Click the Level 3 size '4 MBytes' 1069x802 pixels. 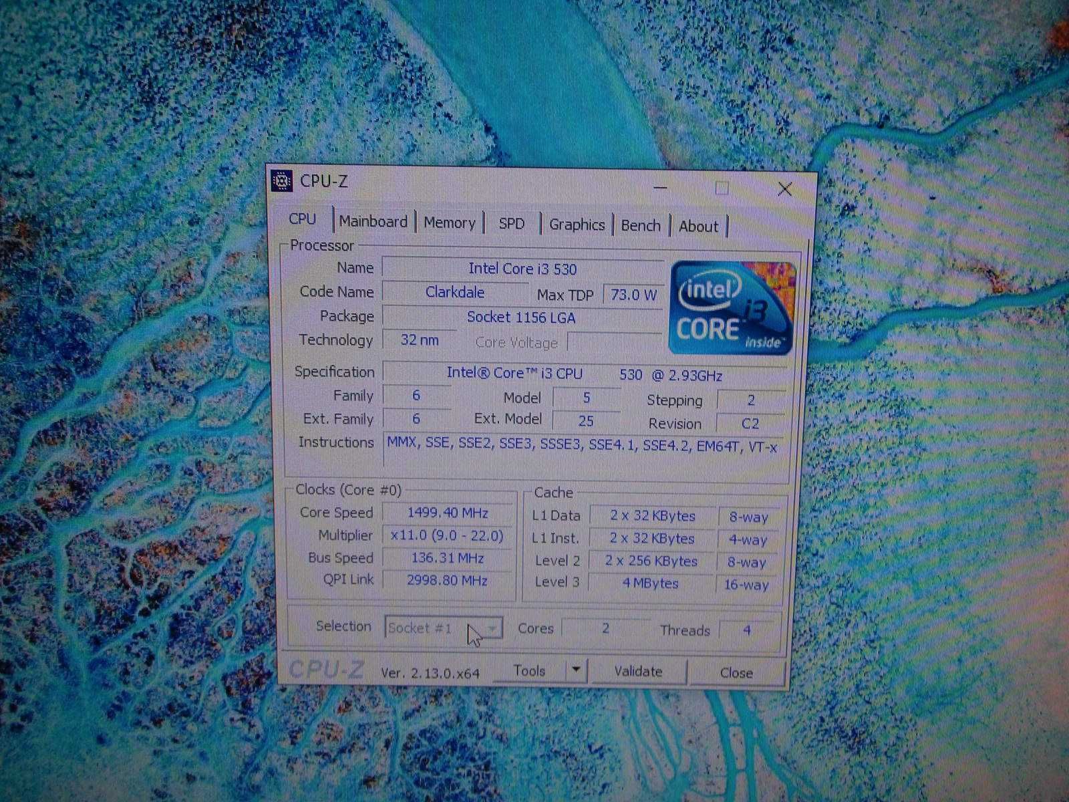click(651, 583)
